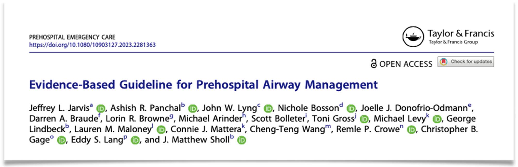Open Christopher B. Gage's ORCID icon
Viewport: 518px width, 167px height.
(x=61, y=140)
